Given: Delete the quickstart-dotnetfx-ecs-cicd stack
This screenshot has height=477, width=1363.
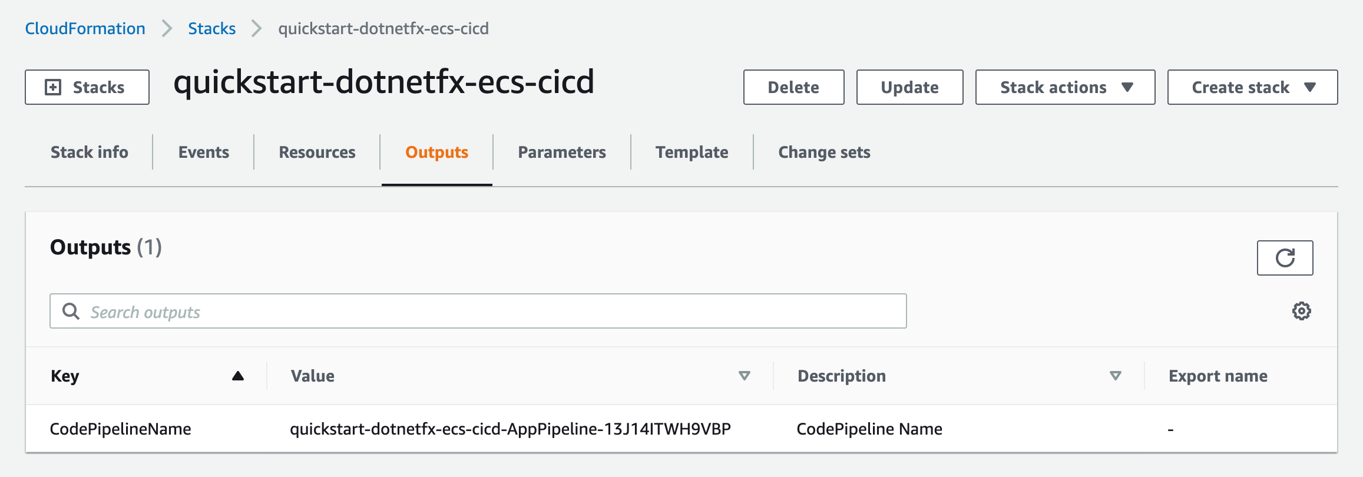Looking at the screenshot, I should pyautogui.click(x=793, y=87).
